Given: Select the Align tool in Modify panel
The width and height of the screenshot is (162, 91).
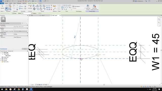Looking at the screenshot, I should [x=34, y=6].
